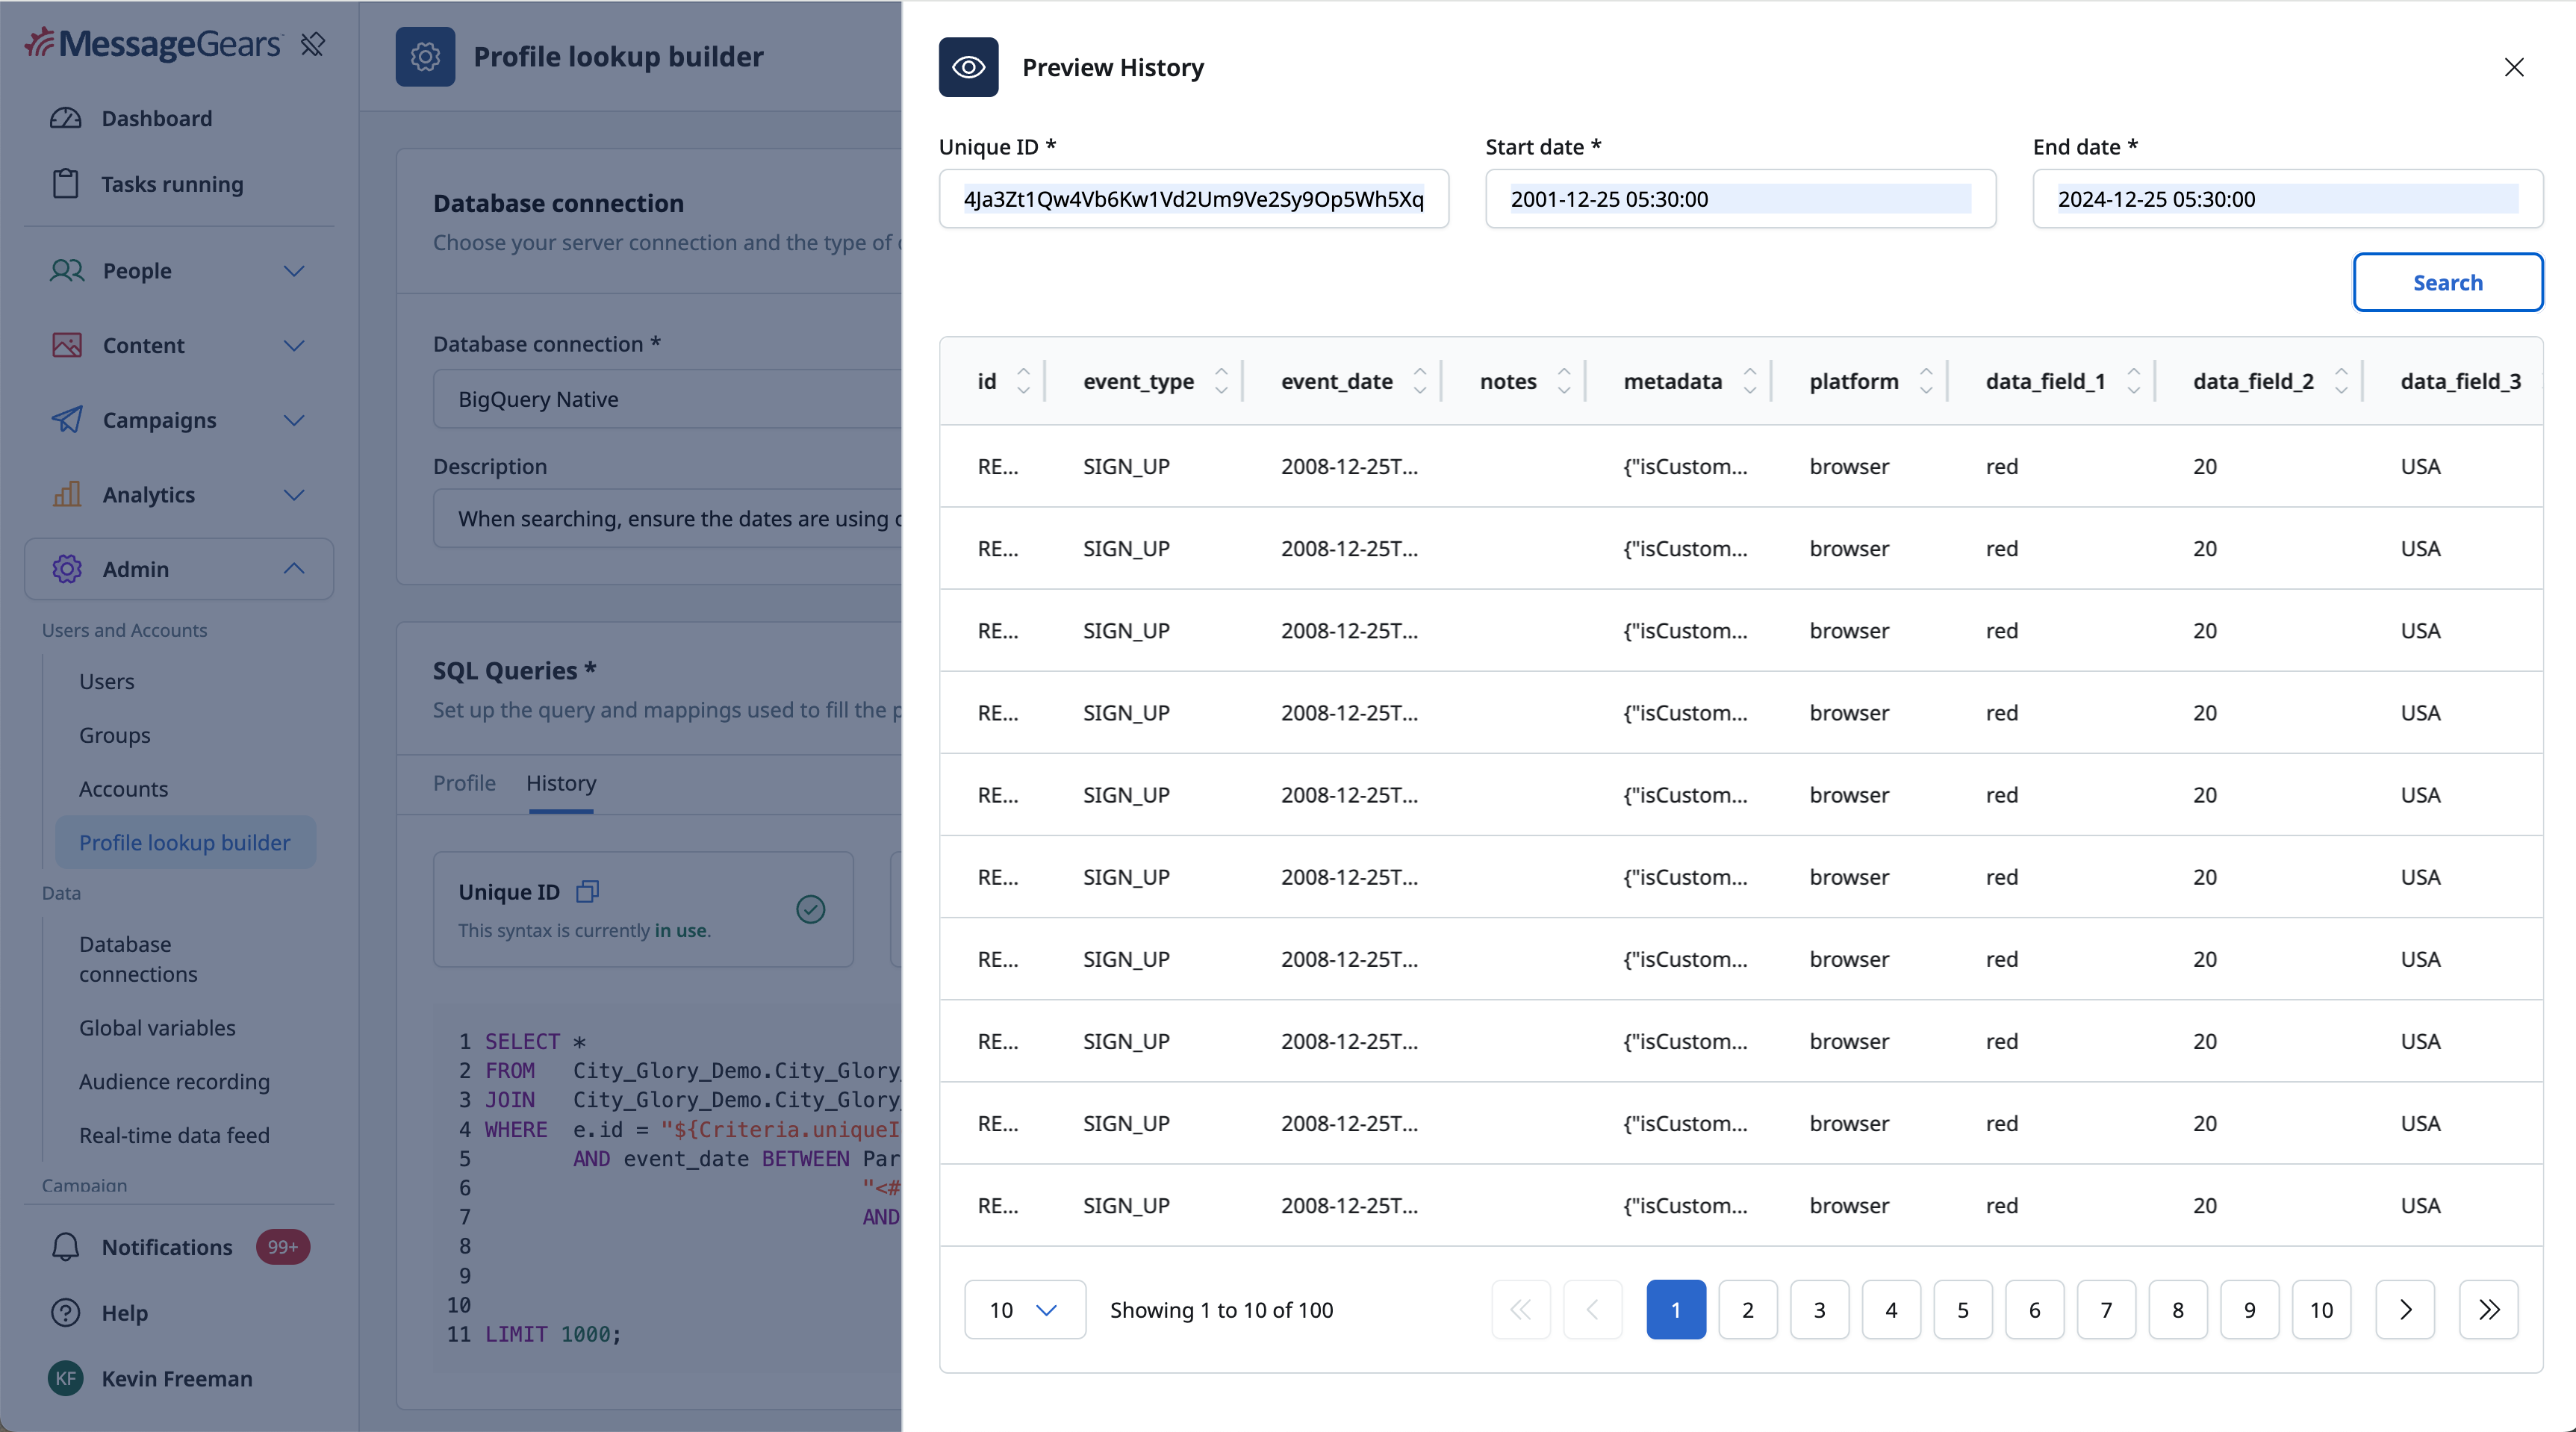Click the MessageGears logo
The image size is (2576, 1432).
pos(153,44)
